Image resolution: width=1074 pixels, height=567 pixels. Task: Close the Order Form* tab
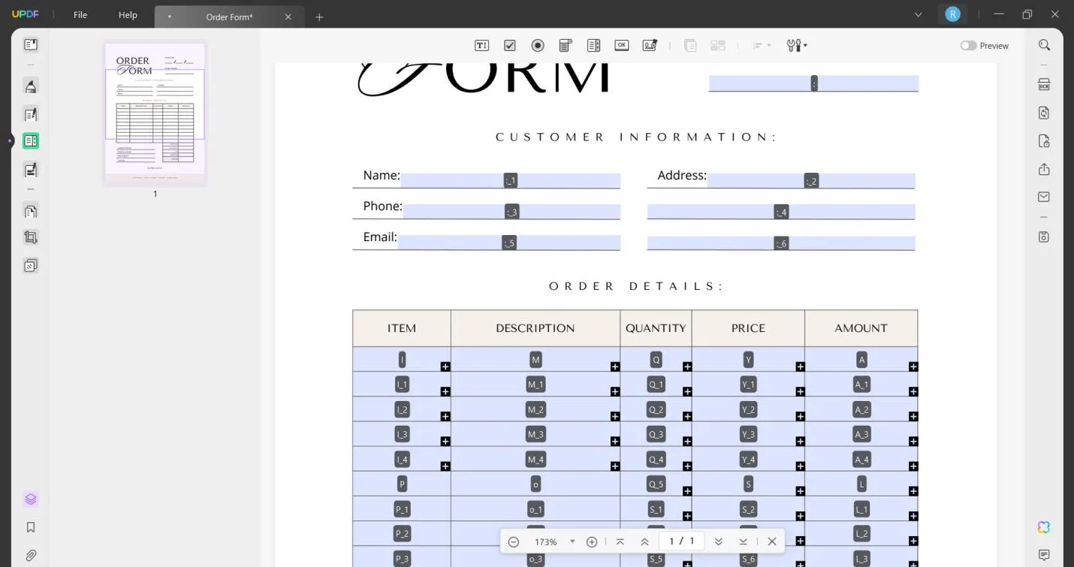[x=288, y=17]
